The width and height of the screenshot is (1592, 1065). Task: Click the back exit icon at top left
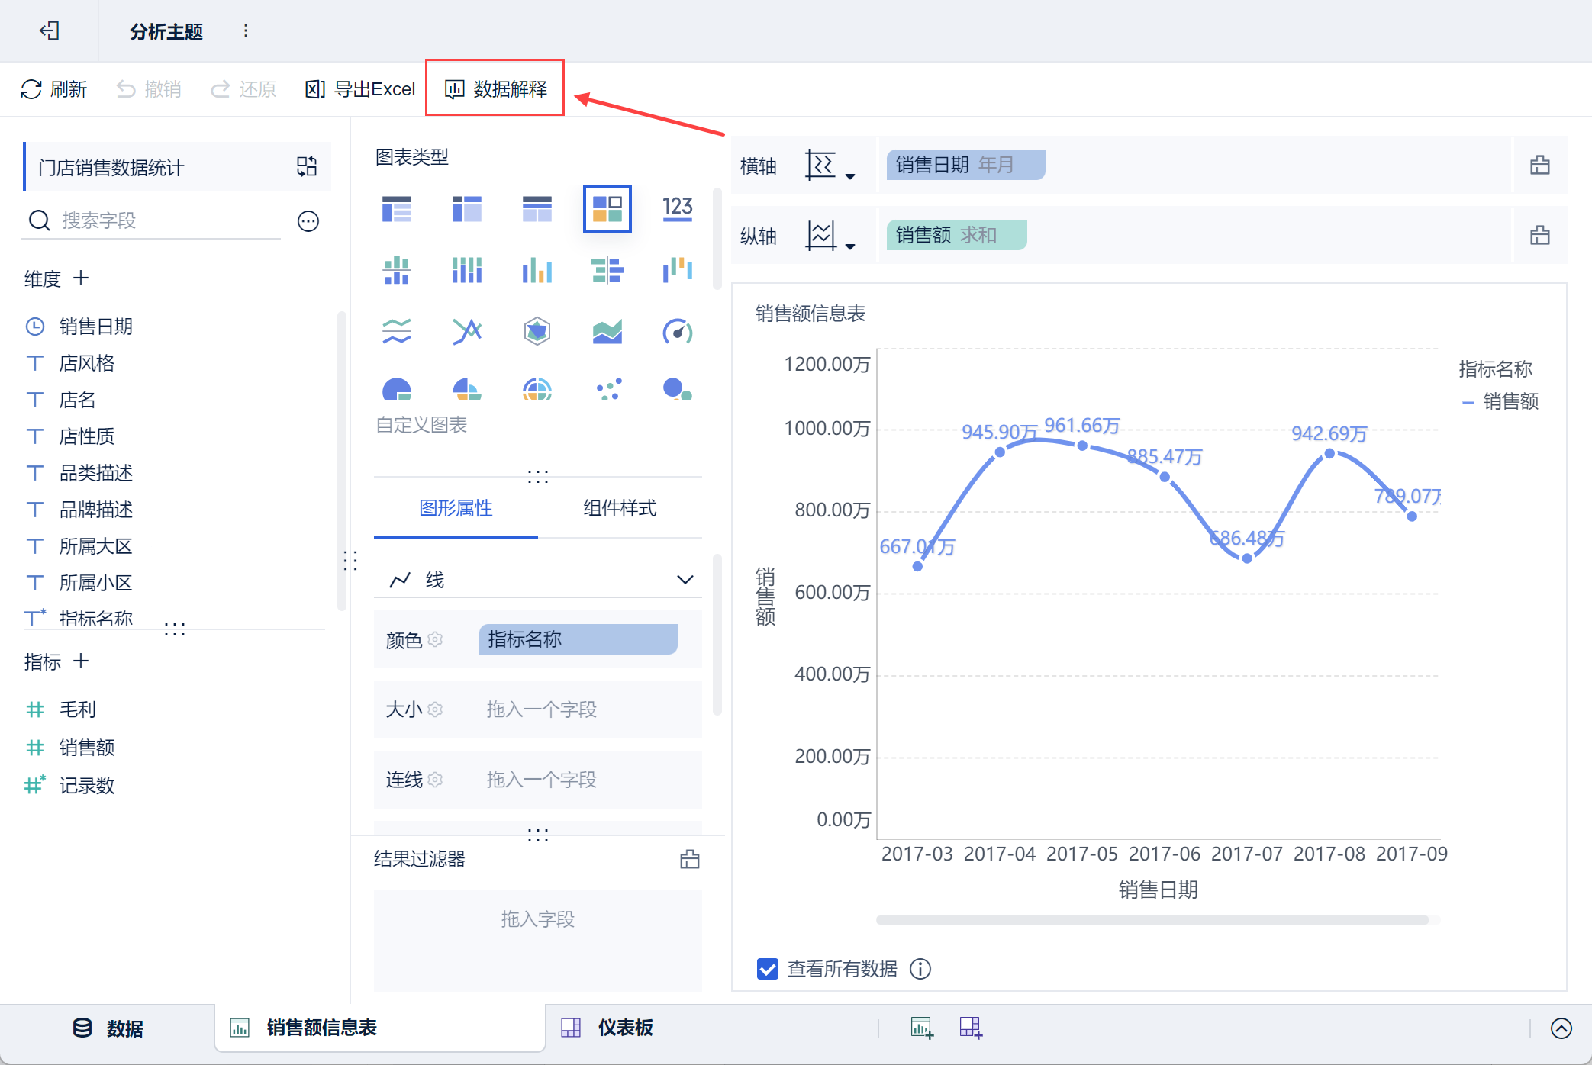(50, 31)
